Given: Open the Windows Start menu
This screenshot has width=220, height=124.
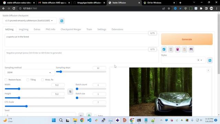Looking at the screenshot, I should [54, 120].
